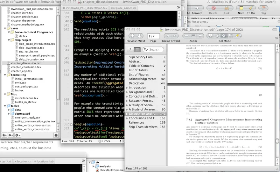The image size is (280, 172).
Task: Select References in PDF outline
Action: (x=136, y=123)
